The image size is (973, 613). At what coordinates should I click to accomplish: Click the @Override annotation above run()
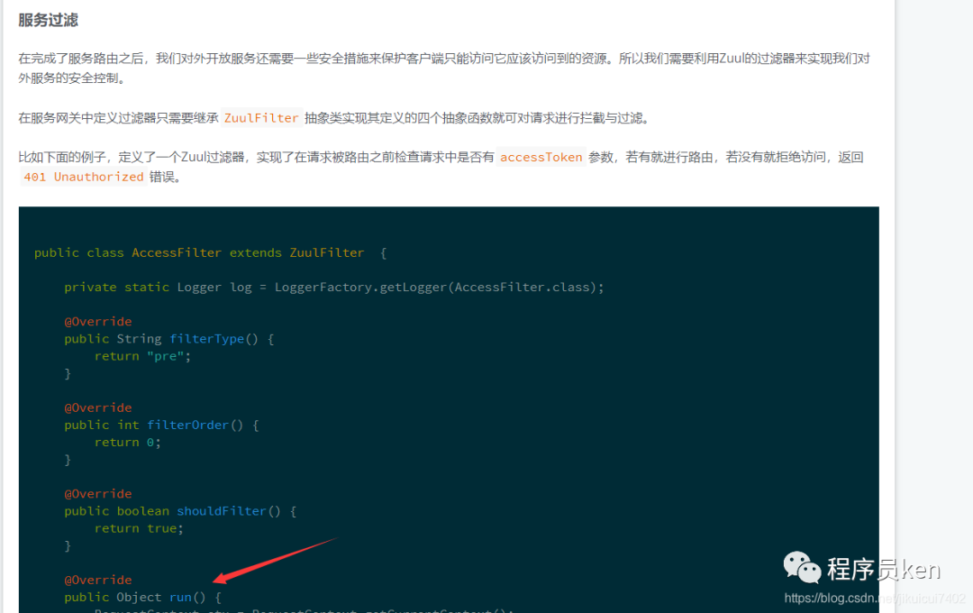coord(98,580)
